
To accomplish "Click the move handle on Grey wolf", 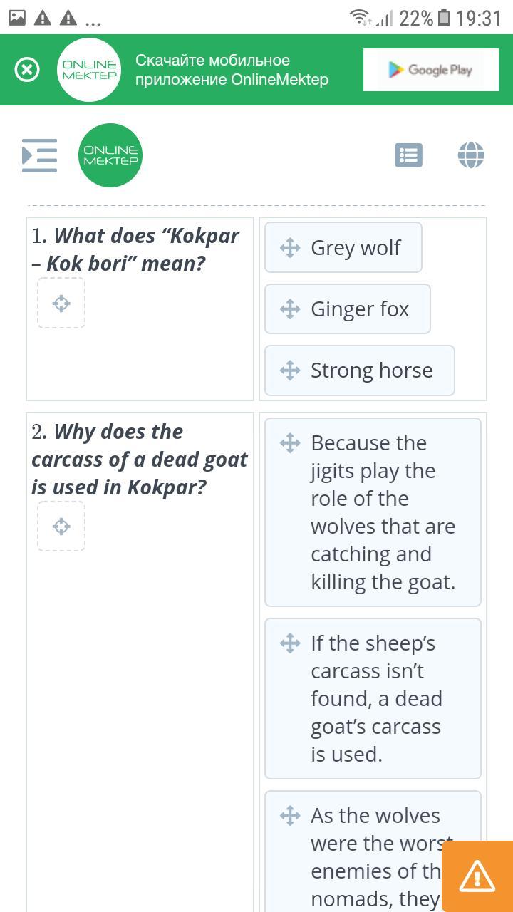I will pyautogui.click(x=289, y=248).
